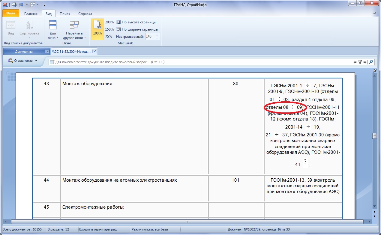Switch to the Главная ribbon tab
Screen dimensions: 381x235
point(31,14)
